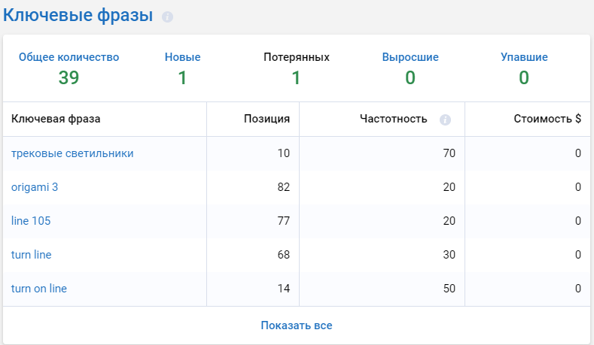
Task: Open keyword line 105
Action: click(x=31, y=221)
